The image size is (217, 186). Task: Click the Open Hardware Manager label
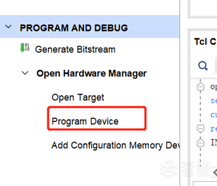pos(92,73)
